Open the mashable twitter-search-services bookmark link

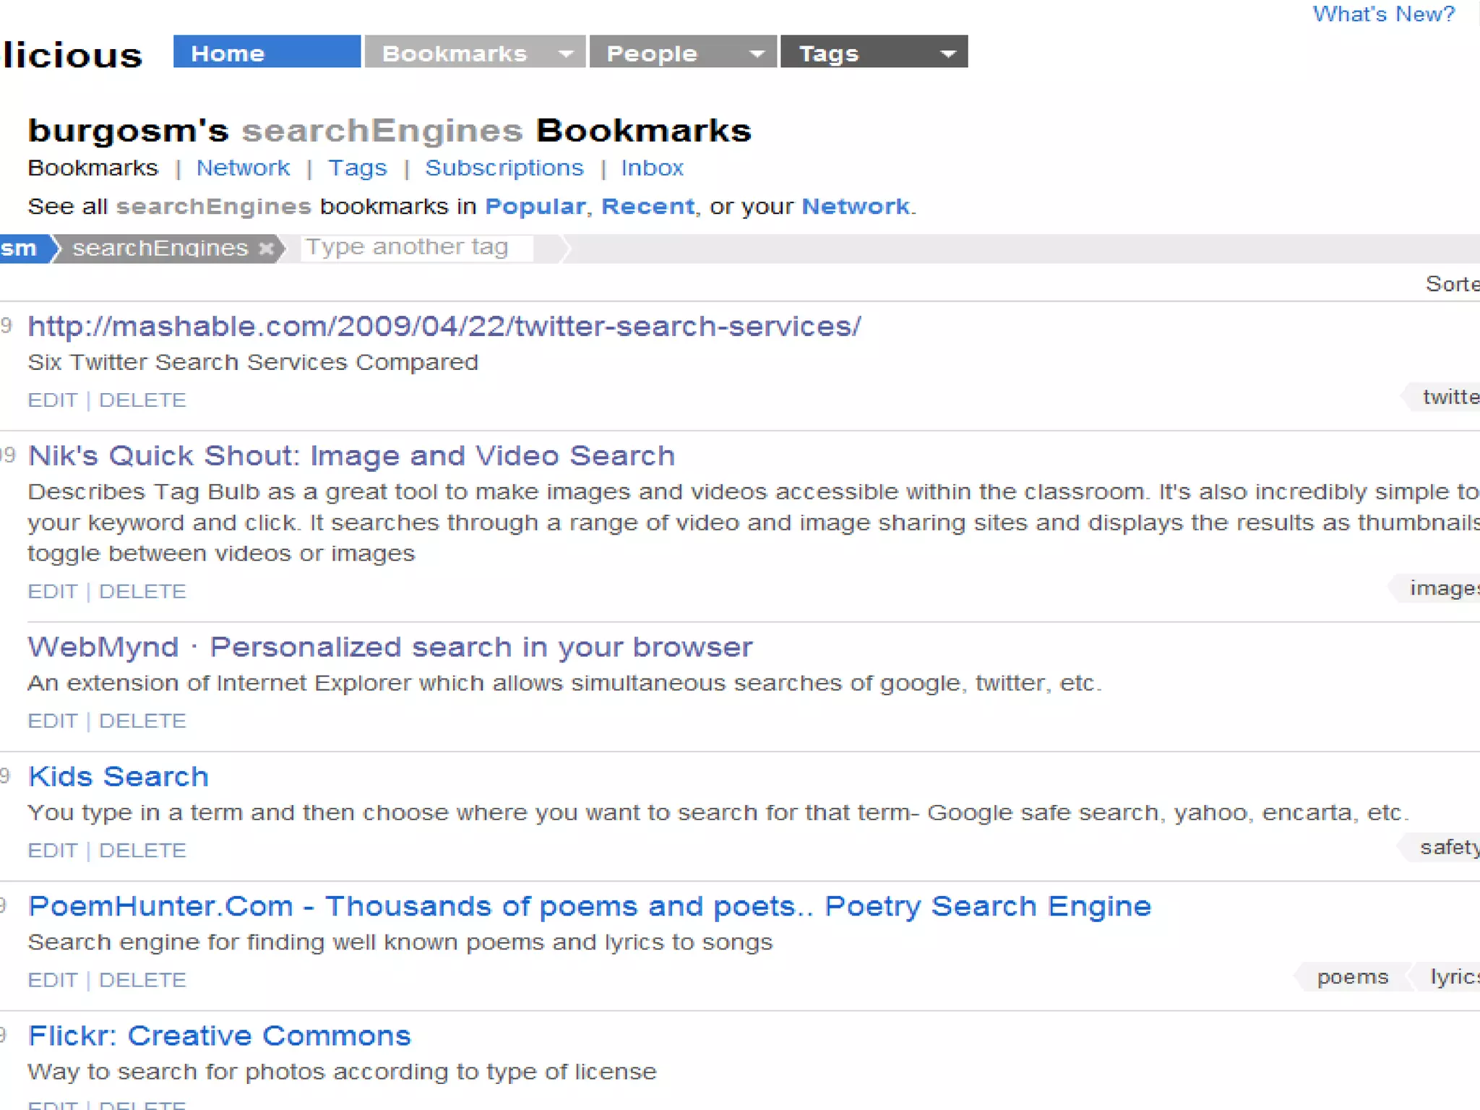444,327
